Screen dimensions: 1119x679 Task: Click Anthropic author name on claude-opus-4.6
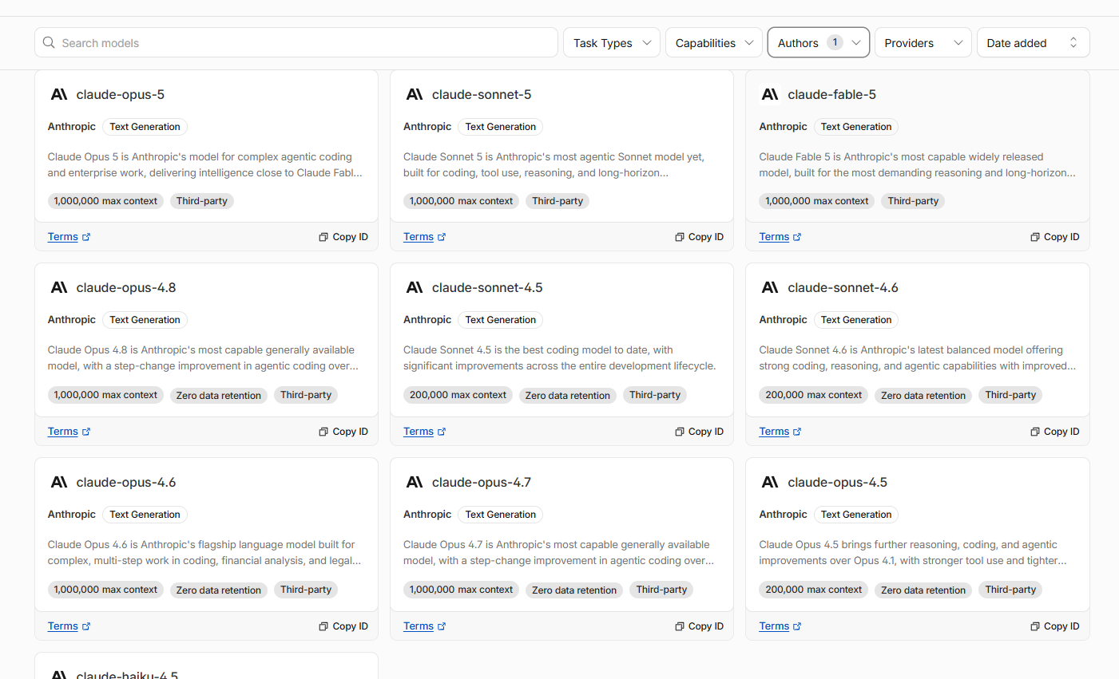point(72,515)
